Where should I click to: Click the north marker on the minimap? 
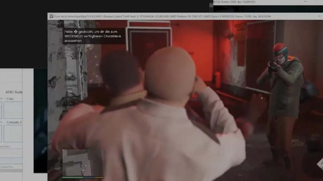[x=88, y=150]
